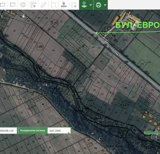The height and width of the screenshot is (154, 160).
Task: Select the zoom-out rectangle tool
Action: [13, 5]
